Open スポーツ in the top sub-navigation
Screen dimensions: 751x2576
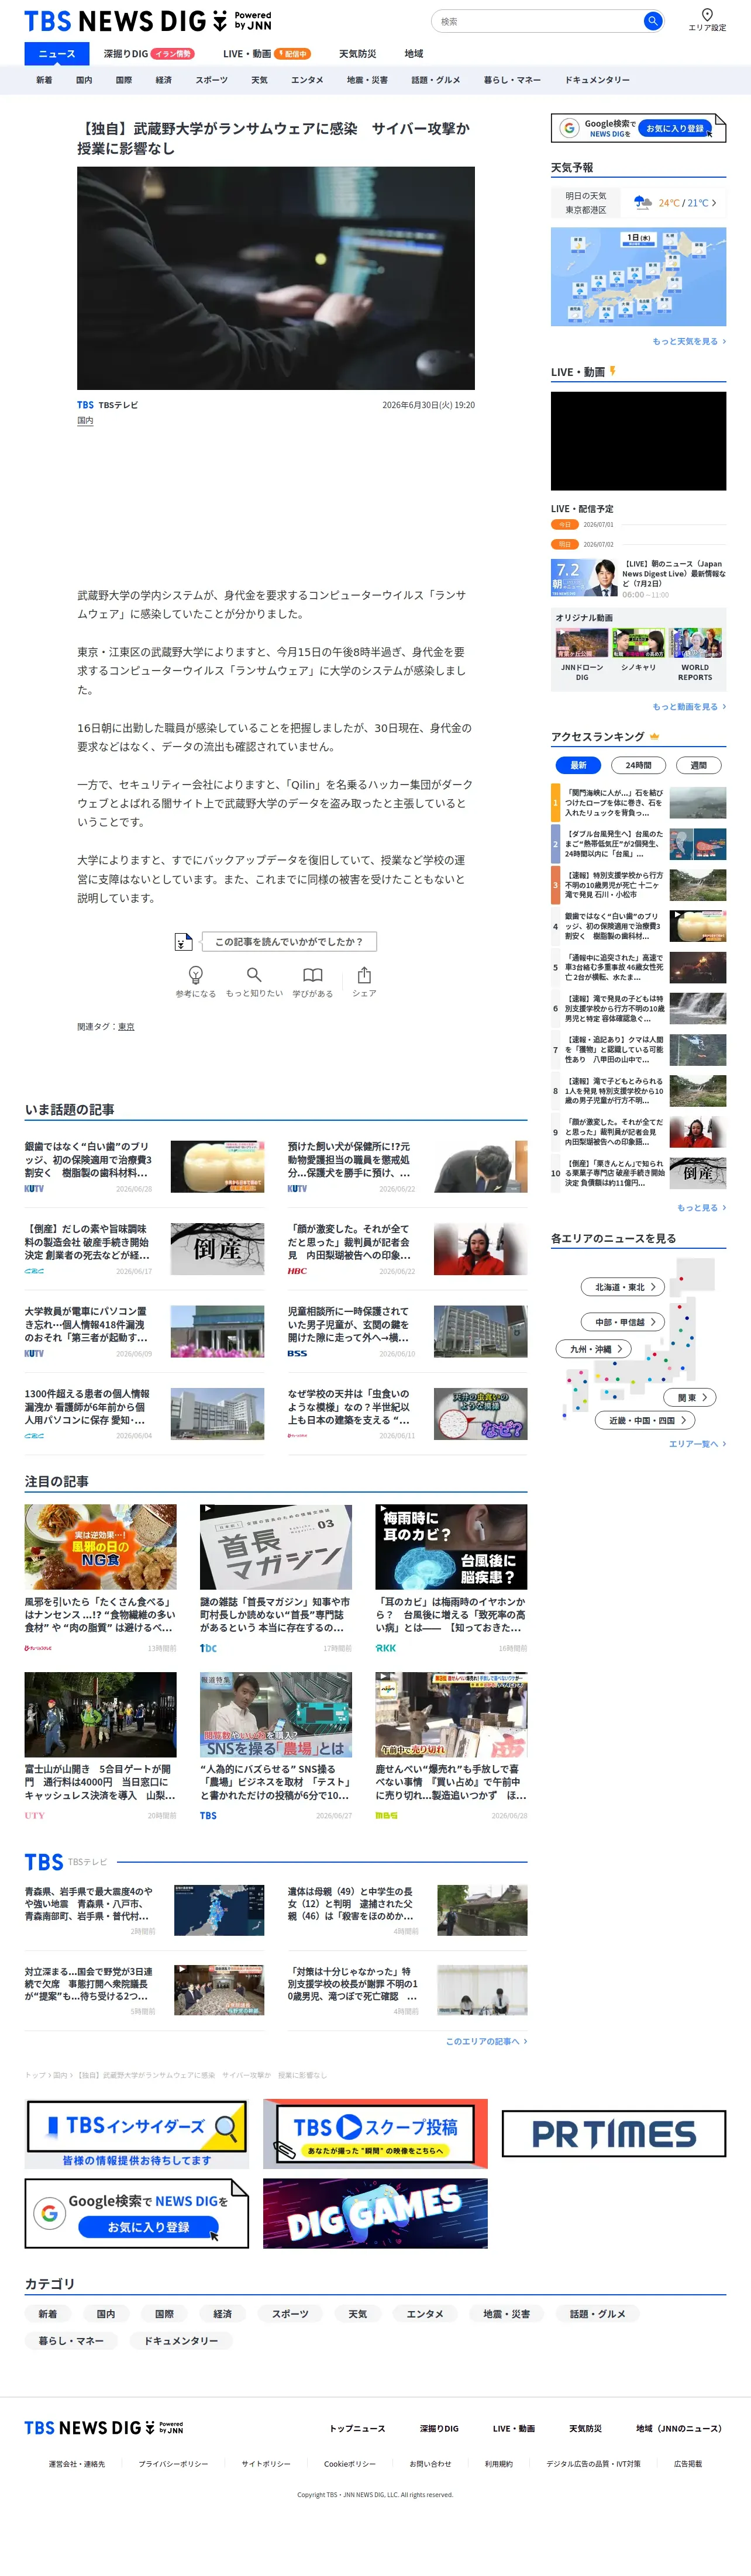click(211, 80)
